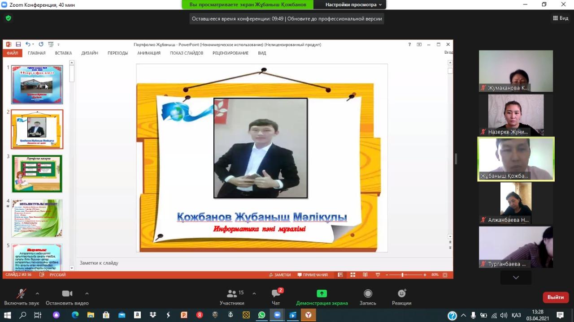Click the green Share Screen icon
574x322 pixels.
(322, 293)
